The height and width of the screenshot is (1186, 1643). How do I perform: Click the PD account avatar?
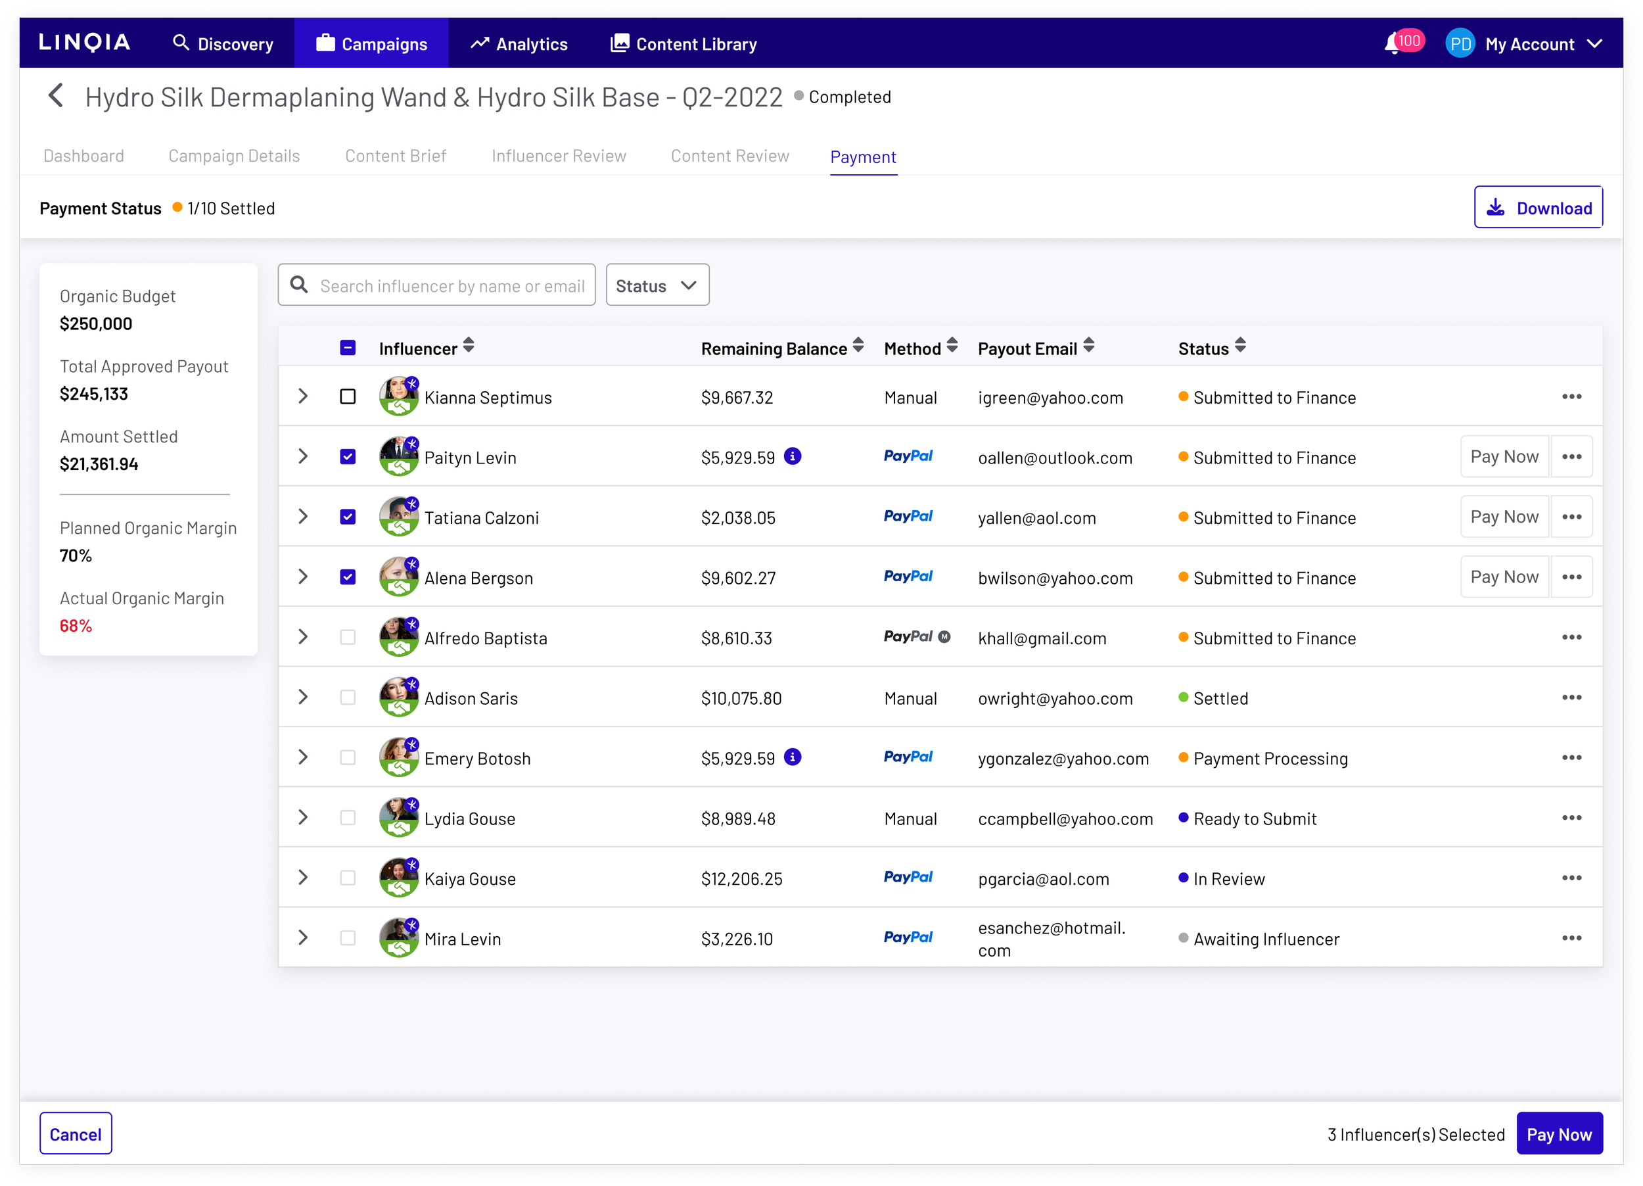1459,43
